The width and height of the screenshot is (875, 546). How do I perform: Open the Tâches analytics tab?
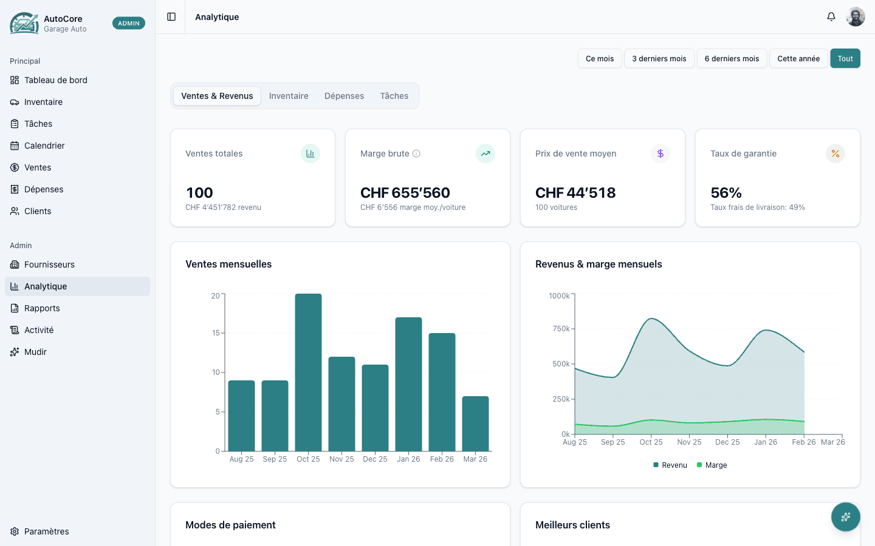394,96
